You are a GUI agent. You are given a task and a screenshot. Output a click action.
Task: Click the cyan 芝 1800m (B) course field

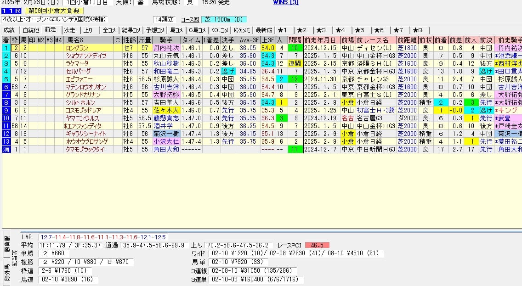coord(224,20)
